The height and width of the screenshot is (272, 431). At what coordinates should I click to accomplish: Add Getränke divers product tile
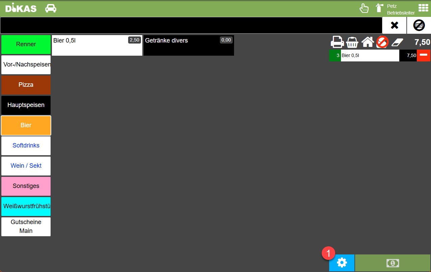pos(189,45)
